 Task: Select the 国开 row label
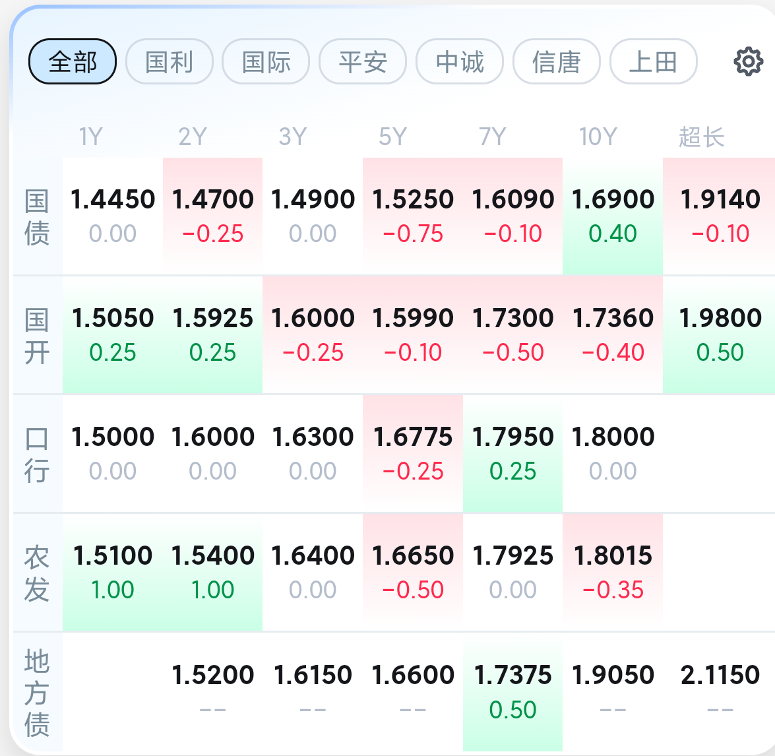click(x=37, y=335)
